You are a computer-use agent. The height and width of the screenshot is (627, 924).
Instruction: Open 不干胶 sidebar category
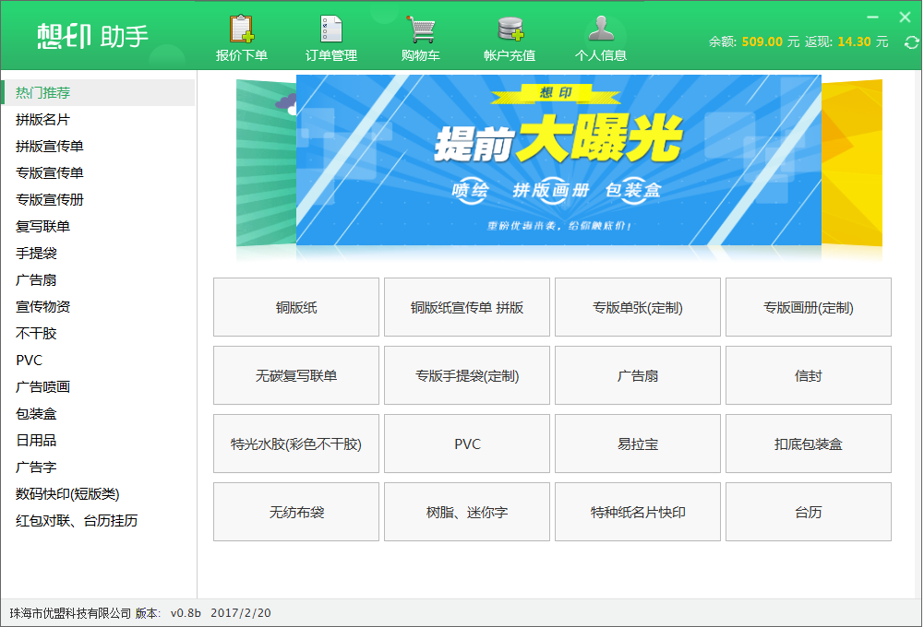tap(99, 333)
